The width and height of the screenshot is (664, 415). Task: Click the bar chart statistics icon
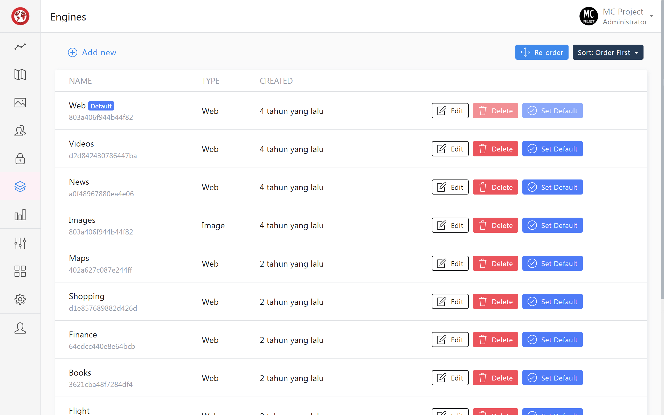click(x=20, y=215)
